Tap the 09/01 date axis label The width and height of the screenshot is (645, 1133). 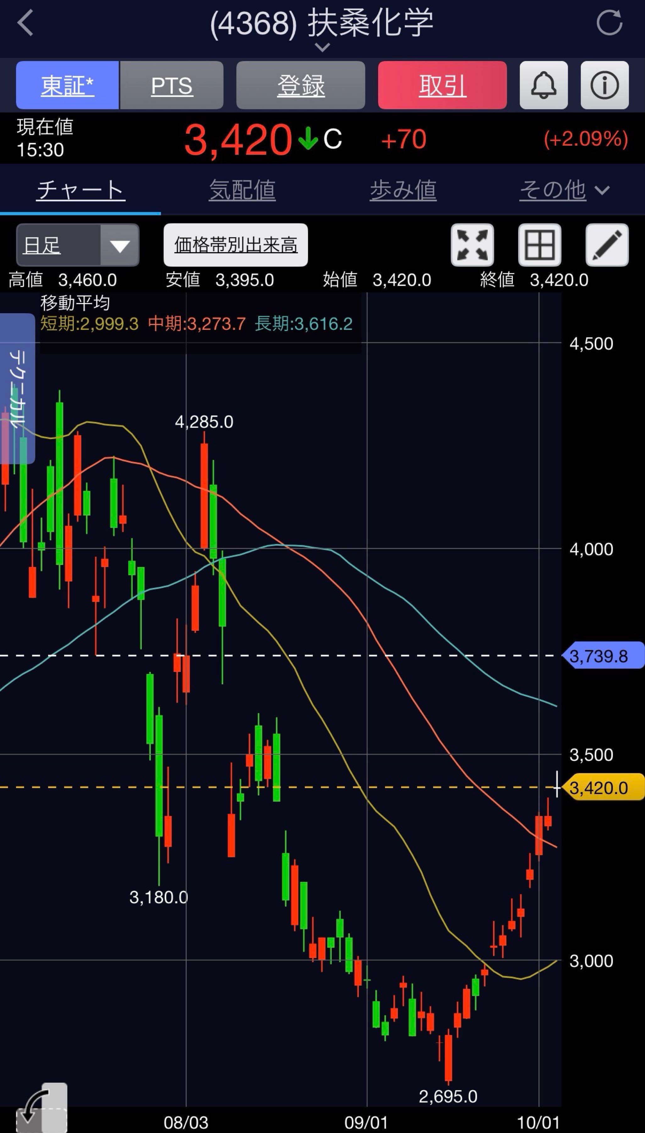pos(367,1122)
